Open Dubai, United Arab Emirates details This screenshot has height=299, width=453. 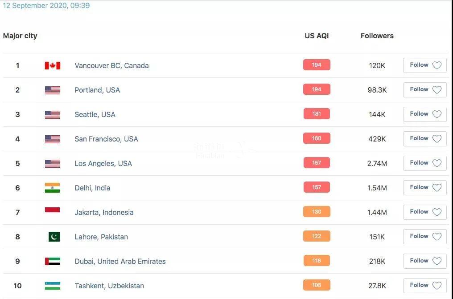point(120,261)
